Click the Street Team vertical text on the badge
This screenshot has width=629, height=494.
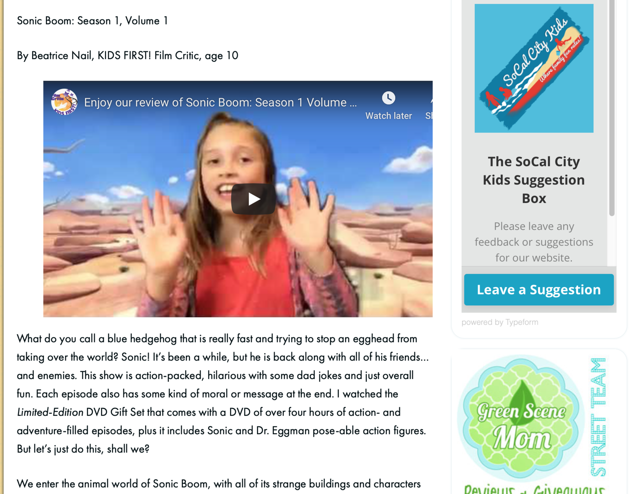coord(598,417)
